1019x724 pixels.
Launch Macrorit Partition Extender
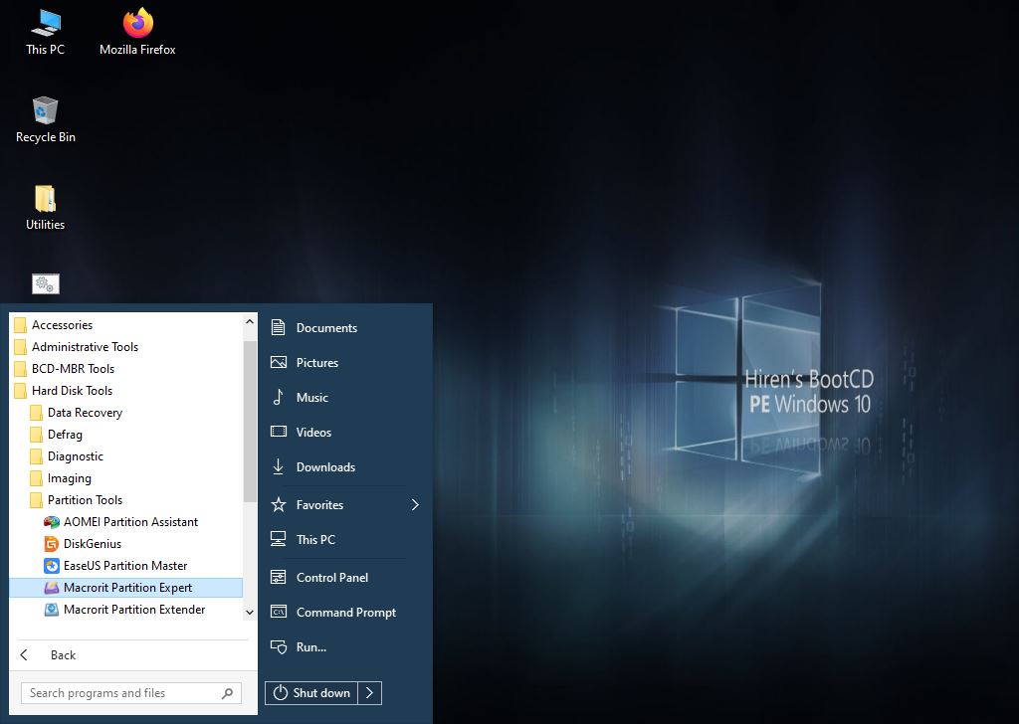(x=133, y=610)
